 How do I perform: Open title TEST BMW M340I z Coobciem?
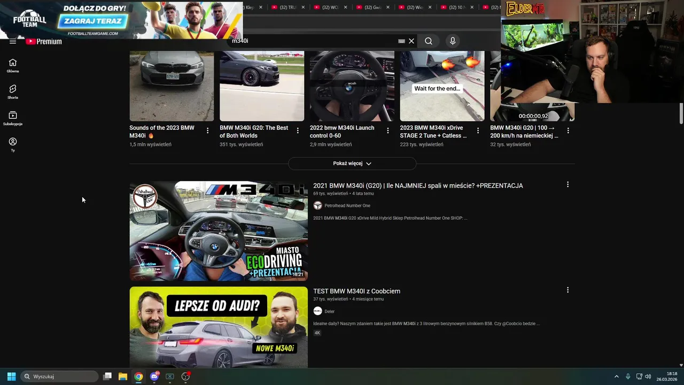[356, 291]
